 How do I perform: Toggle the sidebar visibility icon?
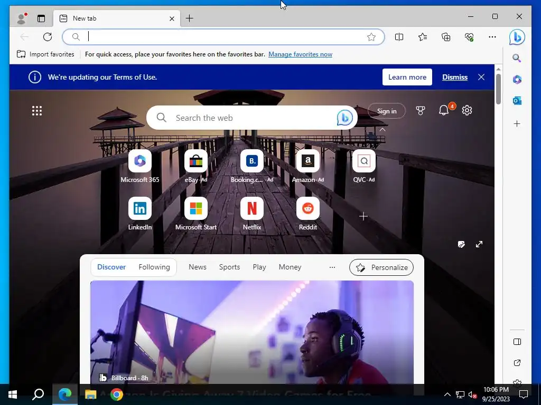pos(517,342)
